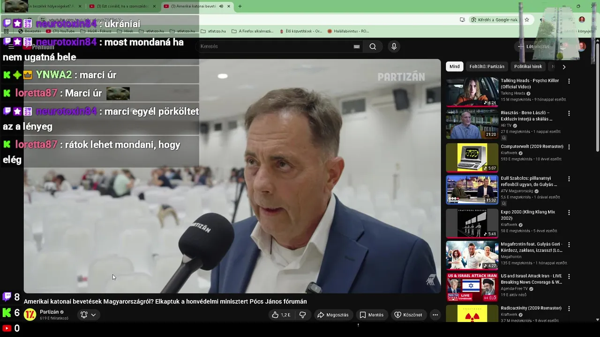Click the thumbs-up like button showing 1,2 E
Image resolution: width=600 pixels, height=337 pixels.
pos(281,315)
